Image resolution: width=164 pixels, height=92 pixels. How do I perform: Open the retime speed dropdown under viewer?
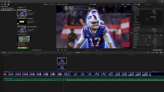[66, 50]
